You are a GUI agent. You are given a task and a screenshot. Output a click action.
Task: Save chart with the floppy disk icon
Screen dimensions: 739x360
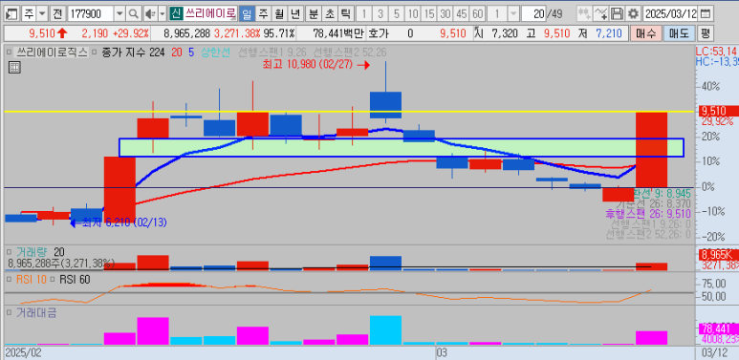[617, 14]
